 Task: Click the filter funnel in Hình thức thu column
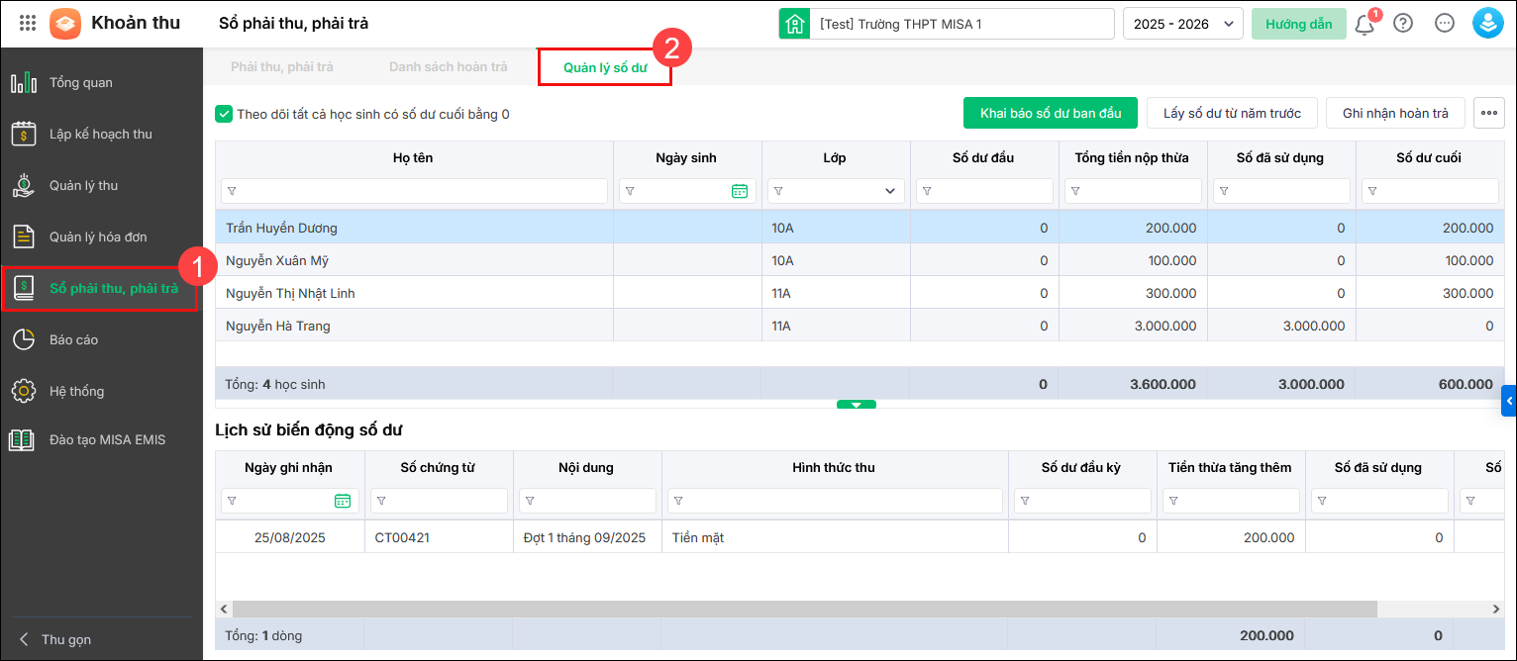coord(677,501)
